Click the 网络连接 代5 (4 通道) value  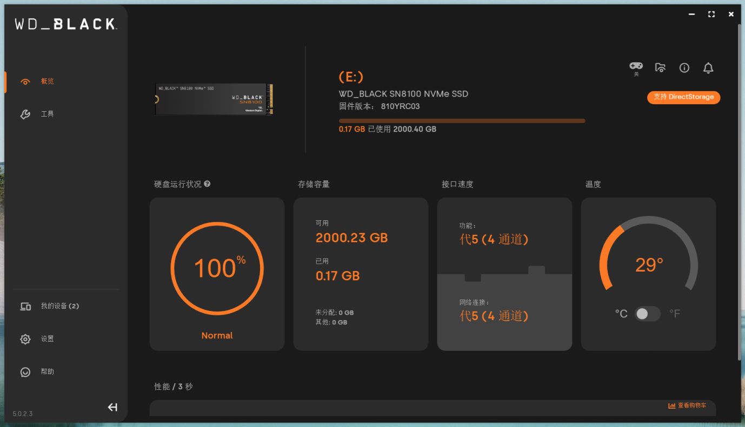[x=494, y=316]
